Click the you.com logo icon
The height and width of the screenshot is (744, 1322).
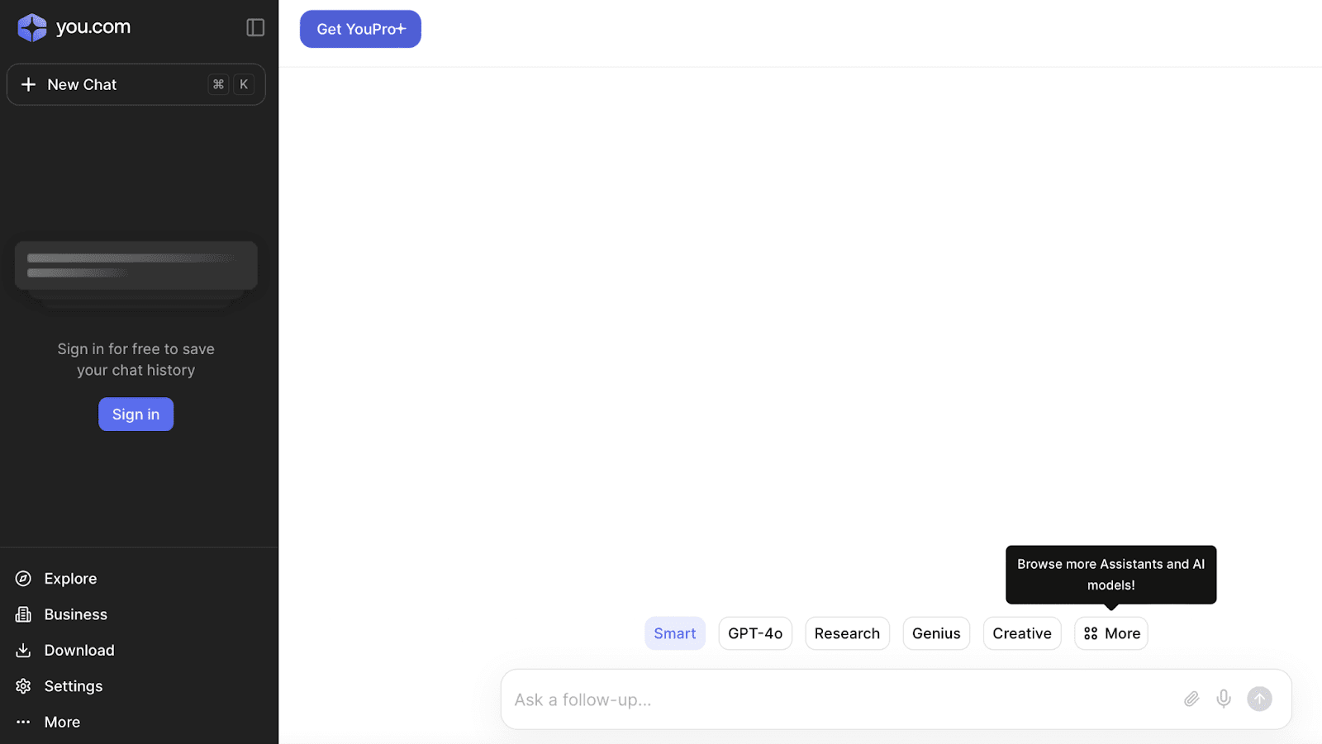coord(31,26)
